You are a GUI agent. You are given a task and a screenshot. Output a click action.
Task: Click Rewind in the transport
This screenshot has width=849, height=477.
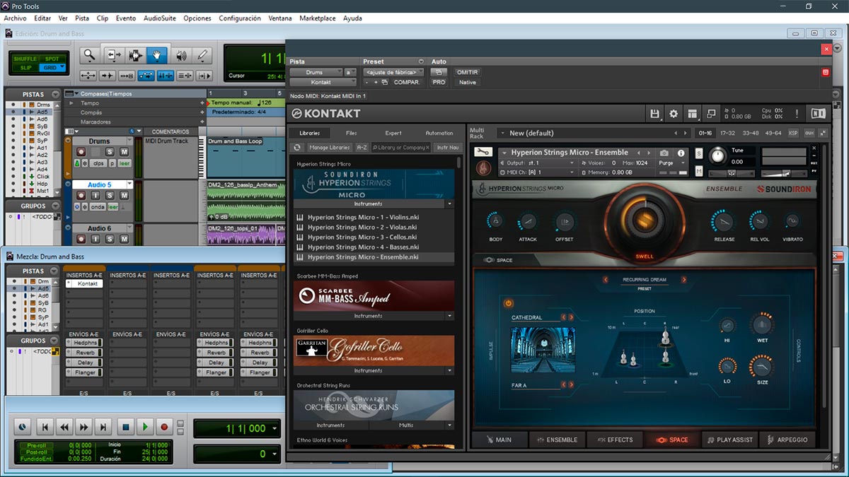tap(64, 427)
